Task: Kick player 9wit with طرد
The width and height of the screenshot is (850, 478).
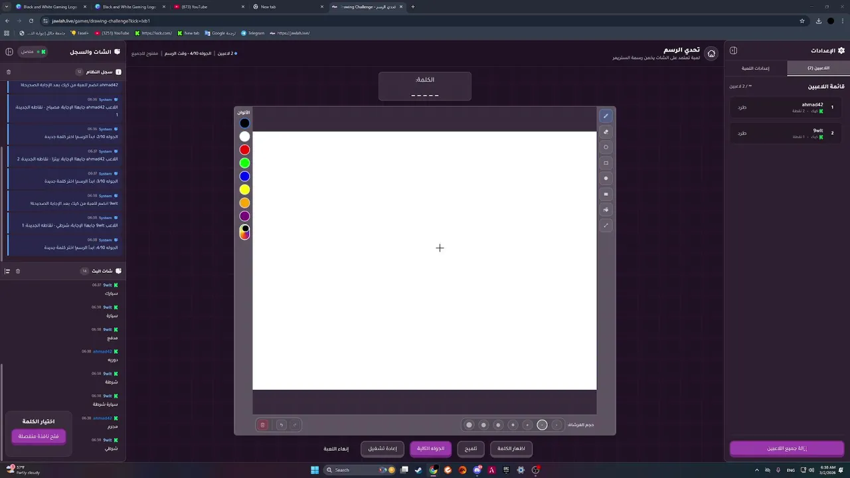Action: (742, 133)
